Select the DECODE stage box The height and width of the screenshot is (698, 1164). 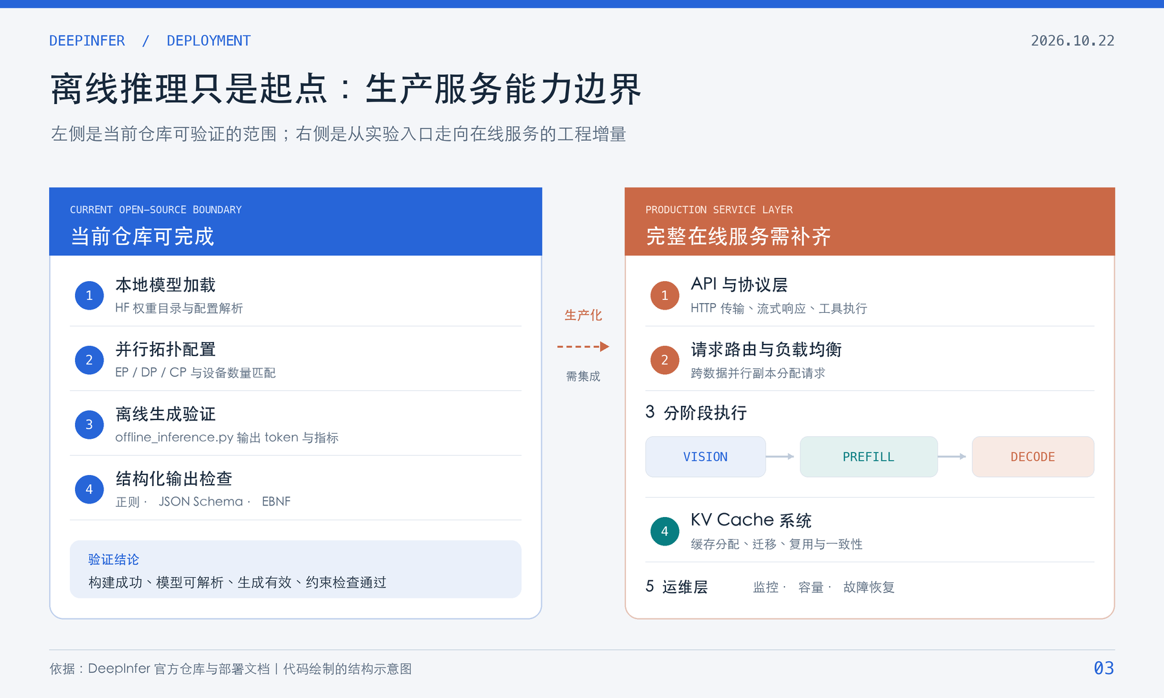[x=1033, y=457]
